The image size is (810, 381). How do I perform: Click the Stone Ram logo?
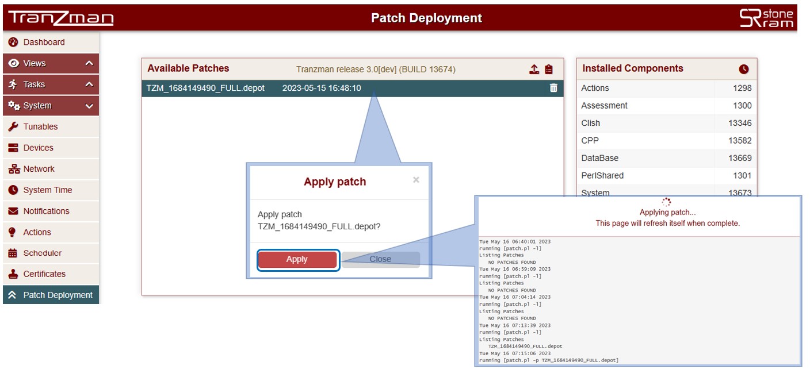[x=766, y=18]
